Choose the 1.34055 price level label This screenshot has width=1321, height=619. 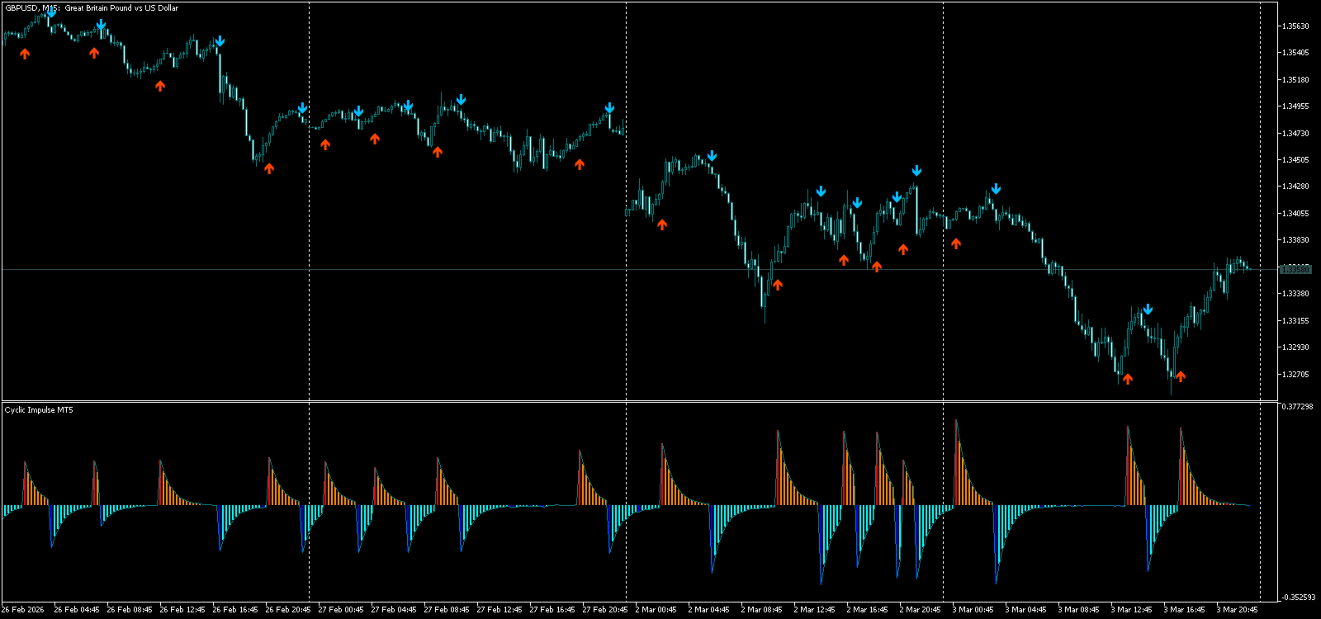(x=1295, y=214)
